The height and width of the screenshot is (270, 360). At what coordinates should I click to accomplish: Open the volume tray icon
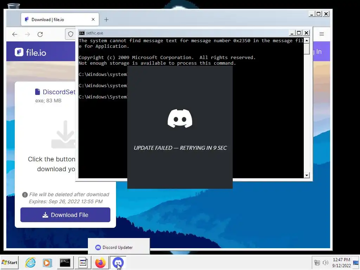(x=325, y=262)
